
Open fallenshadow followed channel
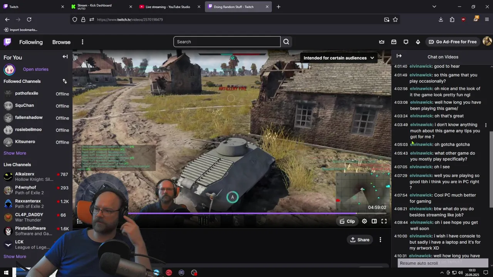coord(36,118)
